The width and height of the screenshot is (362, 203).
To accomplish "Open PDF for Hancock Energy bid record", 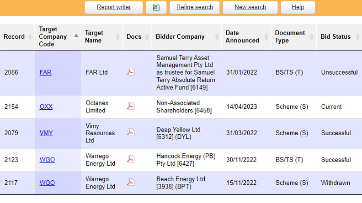I will (x=131, y=159).
